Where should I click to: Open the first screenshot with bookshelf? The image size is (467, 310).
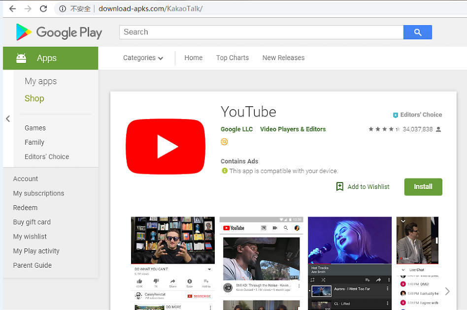click(173, 263)
